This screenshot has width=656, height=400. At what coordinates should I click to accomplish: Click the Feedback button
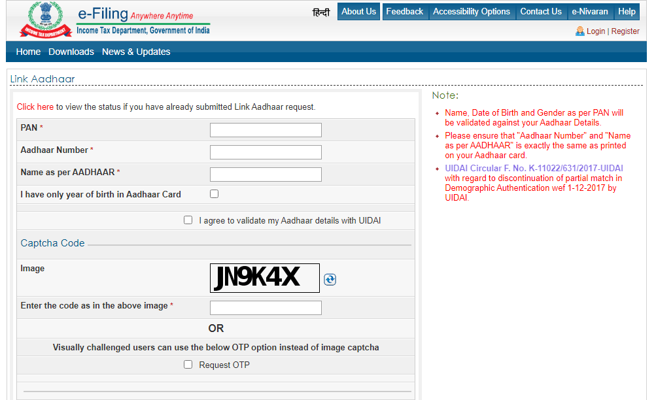point(405,12)
